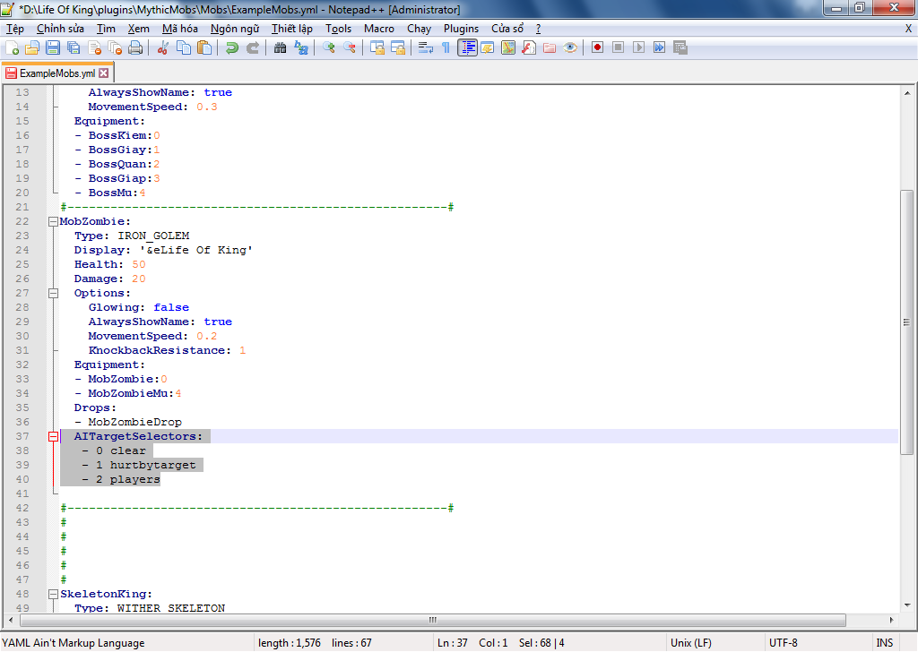Screen dimensions: 918x652
Task: Click the horizontal scrollbar thumb
Action: [x=432, y=620]
